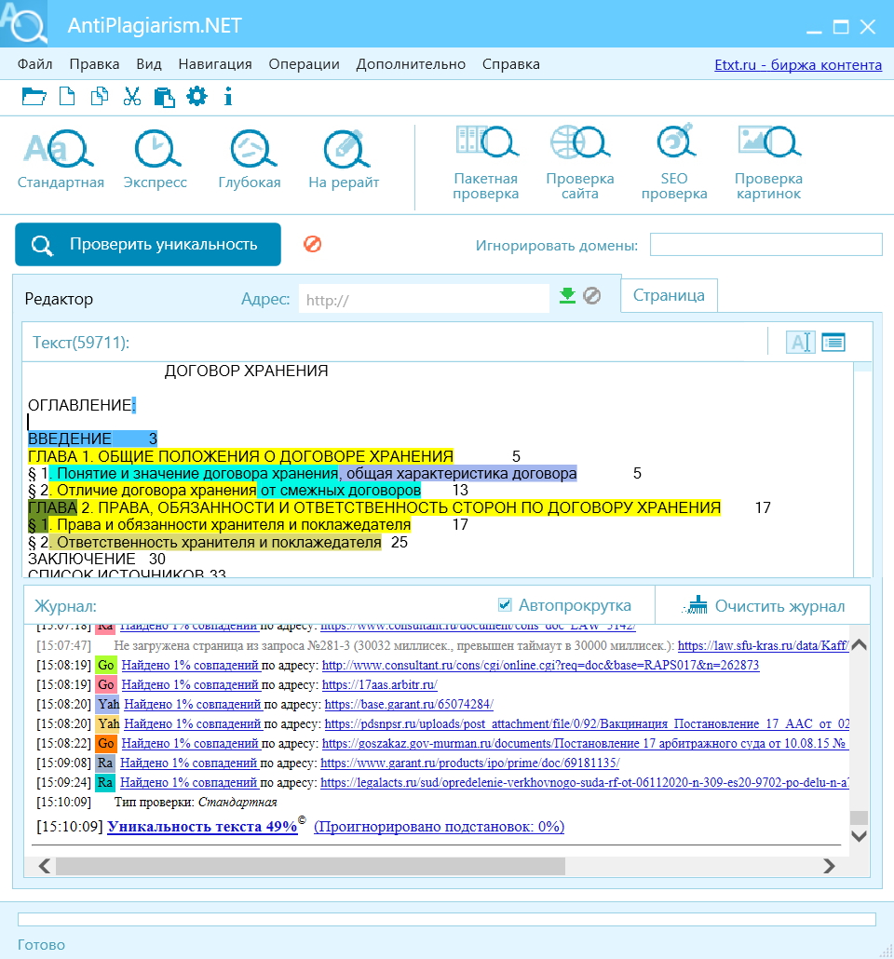The height and width of the screenshot is (959, 894).
Task: Click Проверить уникальность button
Action: [148, 244]
